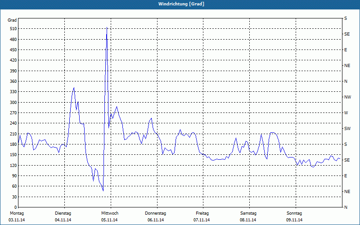Screen dimensions: 360x225
Task: Click the date 03.11.14
Action: click(17, 220)
